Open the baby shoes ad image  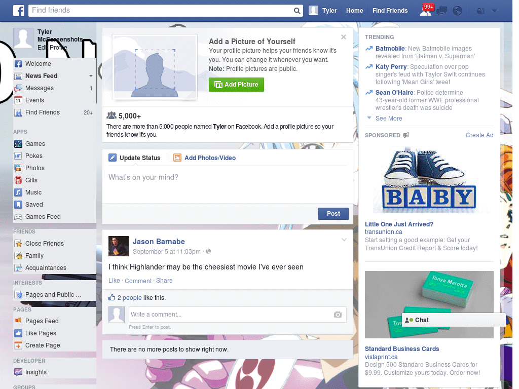429,181
